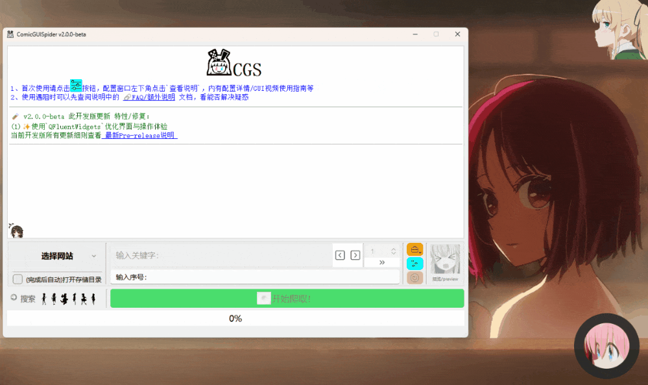Screen dimensions: 648x385
Task: Click the chibi character icon in output area
Action: tap(16, 230)
